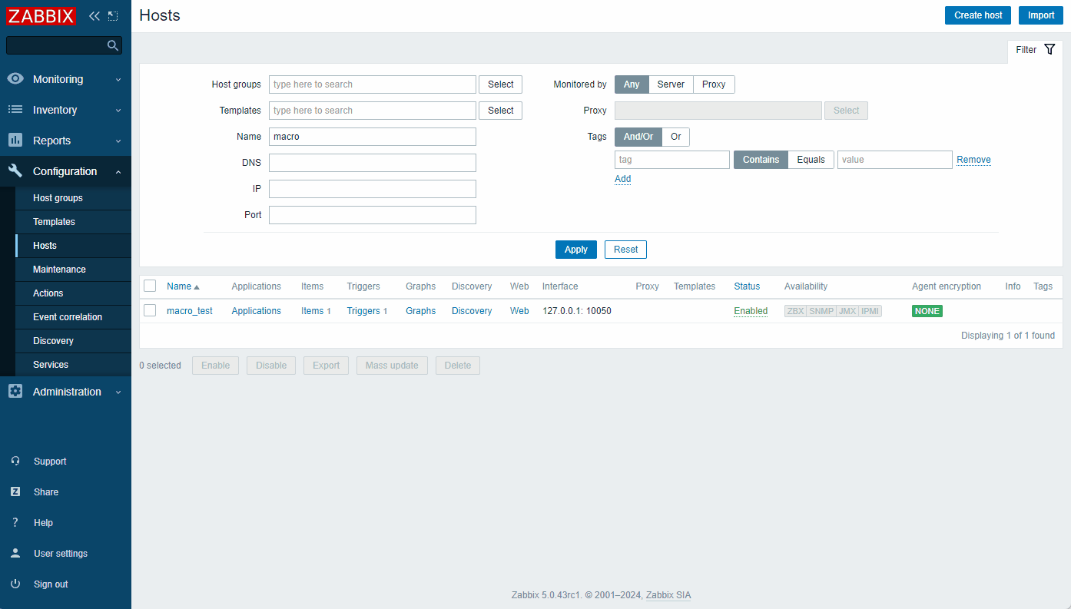
Task: Focus the Name filter field
Action: pyautogui.click(x=373, y=137)
